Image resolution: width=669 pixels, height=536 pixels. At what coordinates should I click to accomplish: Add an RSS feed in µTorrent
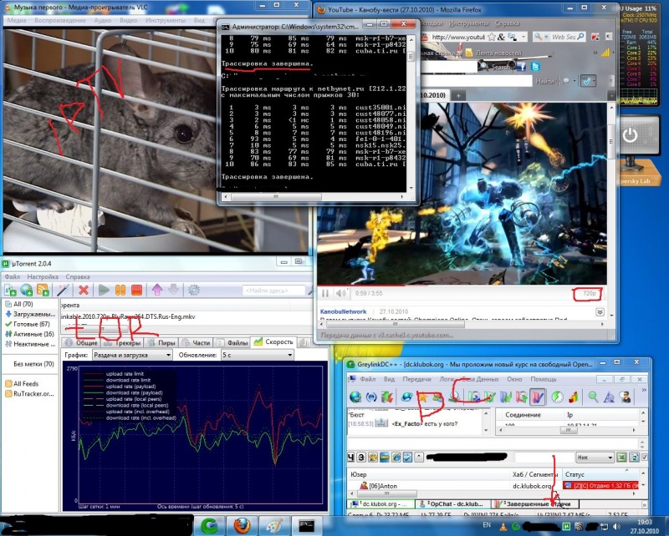coord(43,291)
